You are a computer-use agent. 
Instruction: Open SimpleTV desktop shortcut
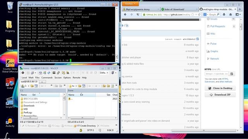click(10, 102)
